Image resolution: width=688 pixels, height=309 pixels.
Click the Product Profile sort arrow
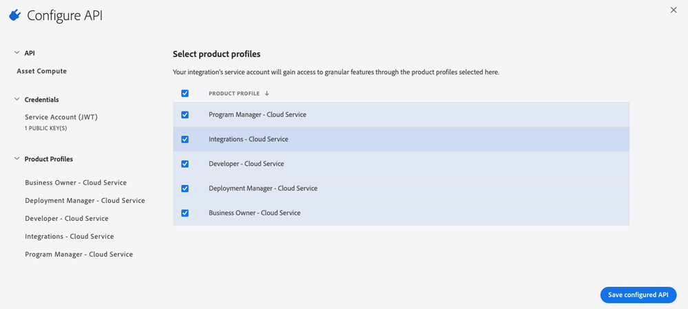tap(267, 94)
